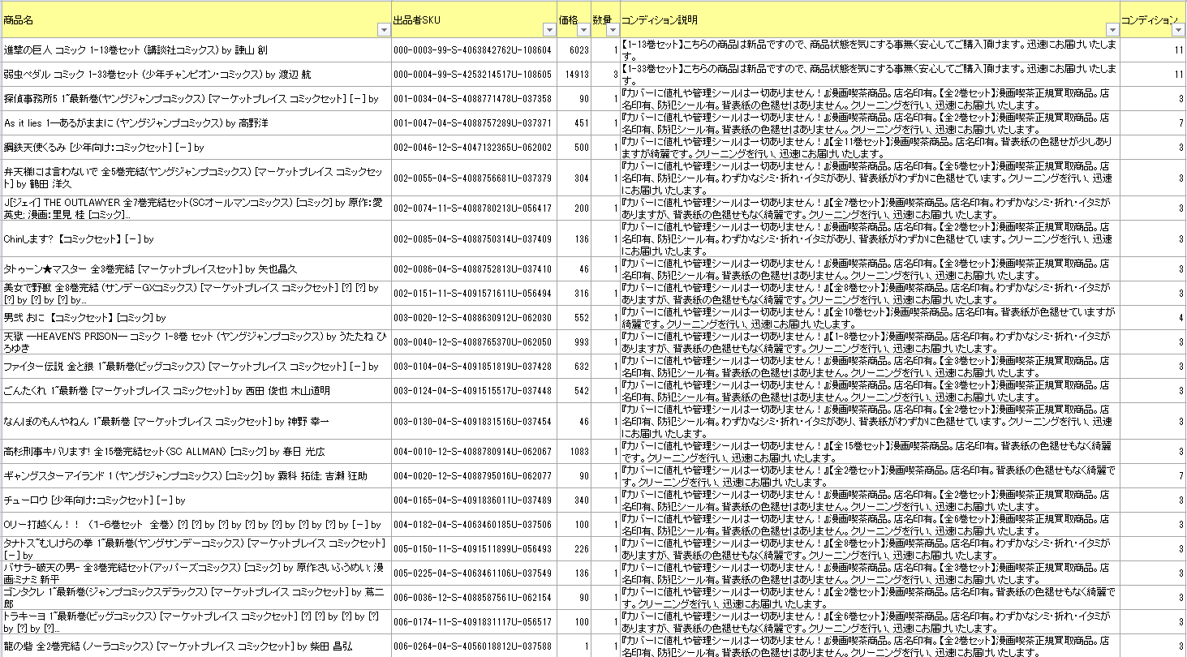The image size is (1187, 657).
Task: Select the Oリー打越くん！！ product cell
Action: (196, 525)
